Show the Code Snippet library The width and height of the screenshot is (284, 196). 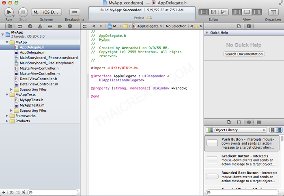pos(239,122)
